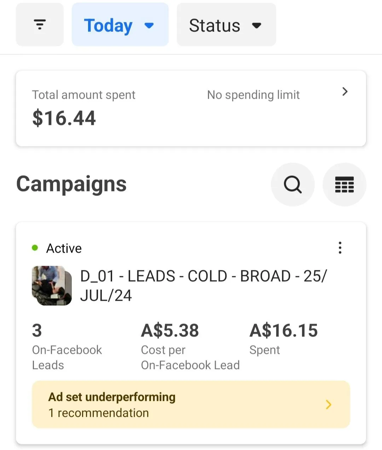
Task: Select the Total amount spent $16.44 figure
Action: [x=64, y=118]
